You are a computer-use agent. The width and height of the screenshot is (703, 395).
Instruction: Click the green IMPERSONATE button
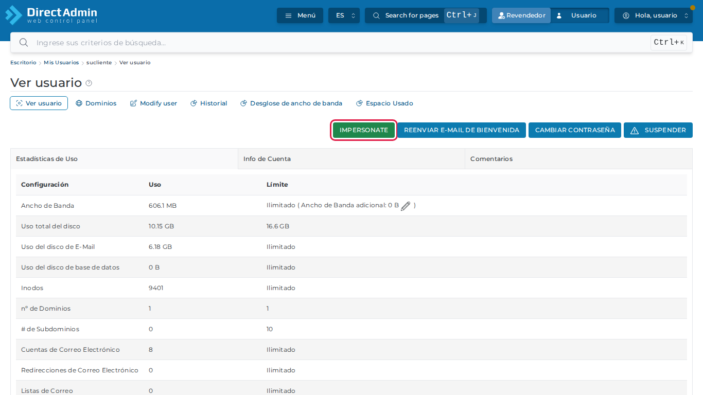[364, 130]
